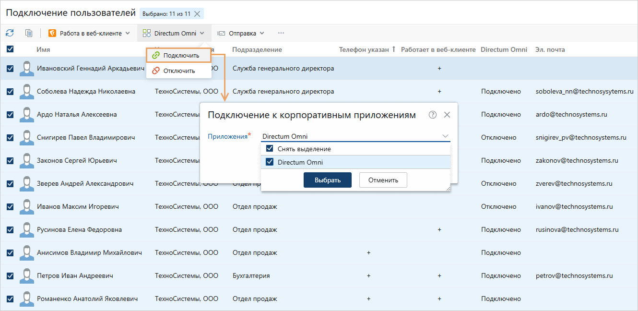Viewport: 638px width, 311px height.
Task: Open the 'Отправка' dropdown menu
Action: (241, 33)
